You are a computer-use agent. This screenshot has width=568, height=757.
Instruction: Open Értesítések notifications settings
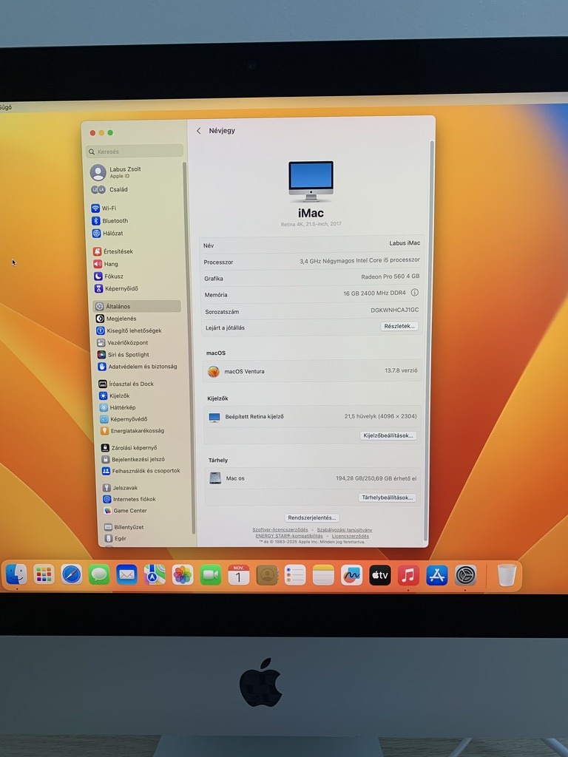coord(113,251)
